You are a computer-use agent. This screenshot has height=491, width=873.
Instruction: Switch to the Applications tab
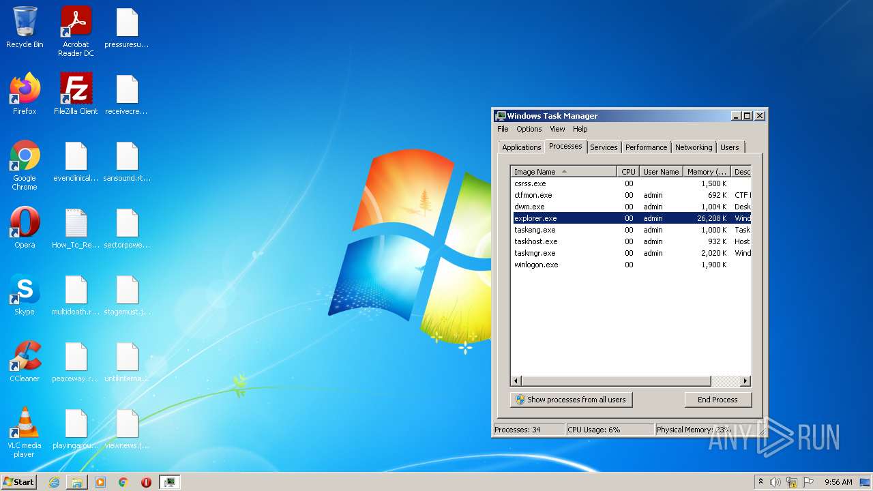point(521,147)
